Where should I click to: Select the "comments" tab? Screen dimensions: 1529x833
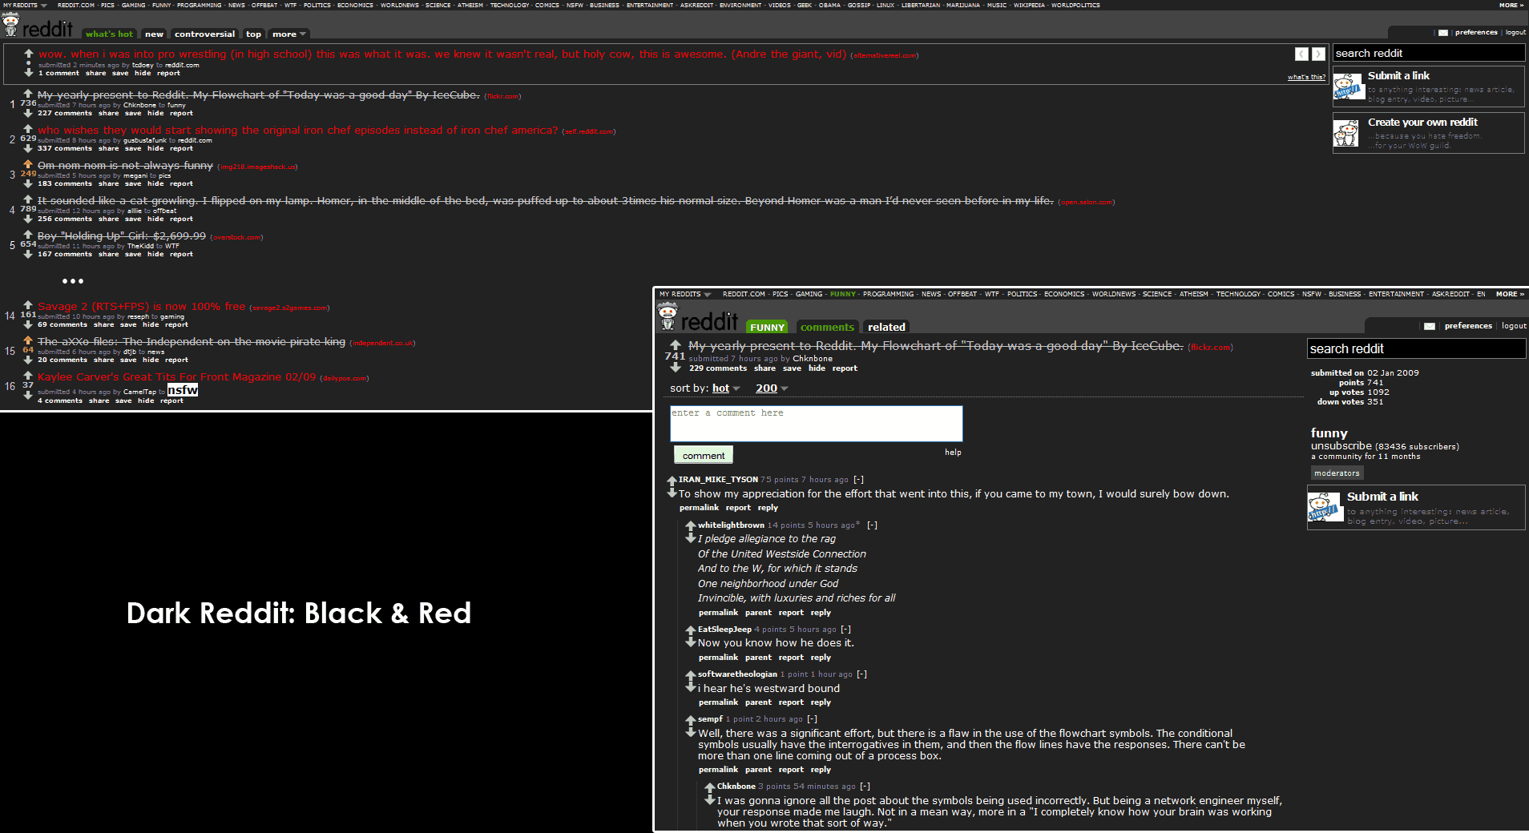tap(827, 327)
